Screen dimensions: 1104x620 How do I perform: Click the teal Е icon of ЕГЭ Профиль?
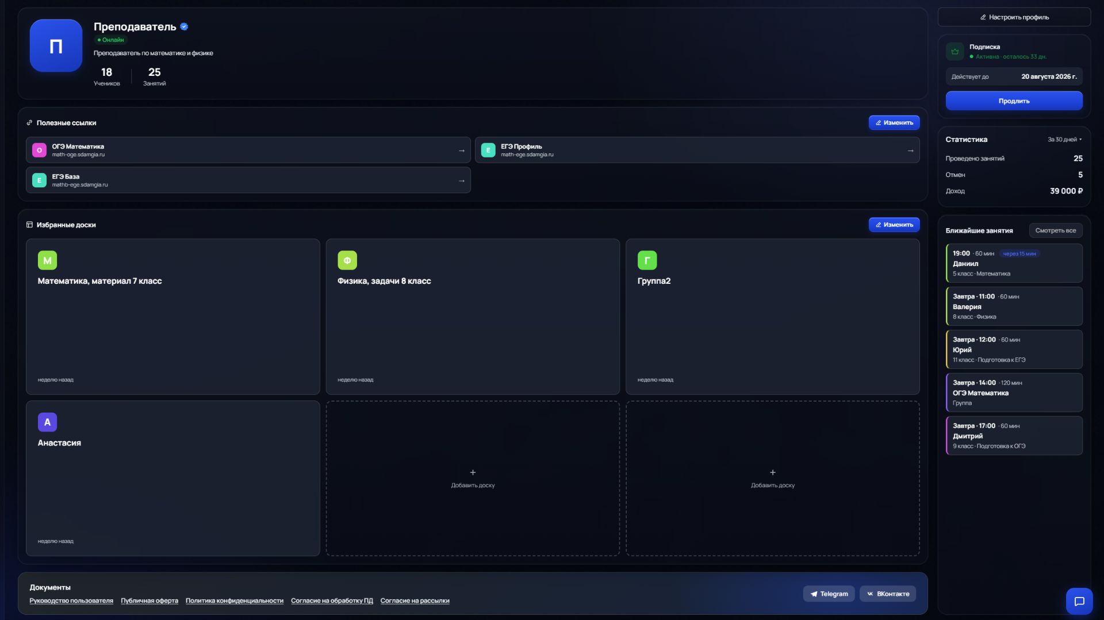click(x=488, y=150)
